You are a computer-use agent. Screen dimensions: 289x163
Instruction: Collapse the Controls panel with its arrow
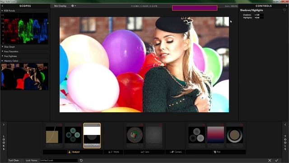[x=286, y=6]
